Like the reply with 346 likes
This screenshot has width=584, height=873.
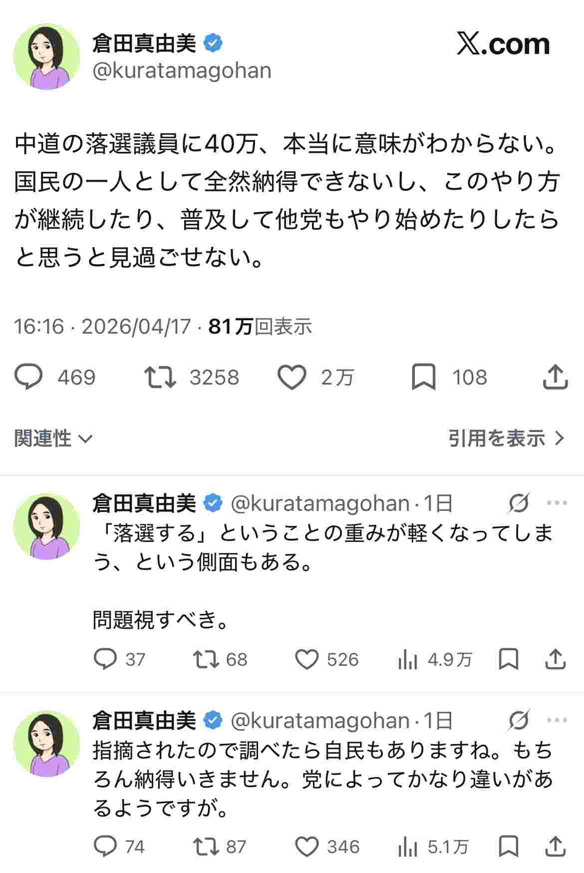tap(306, 847)
